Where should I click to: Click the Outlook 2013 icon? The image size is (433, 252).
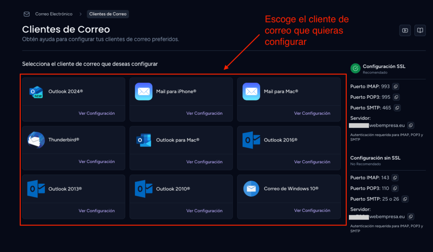click(36, 189)
